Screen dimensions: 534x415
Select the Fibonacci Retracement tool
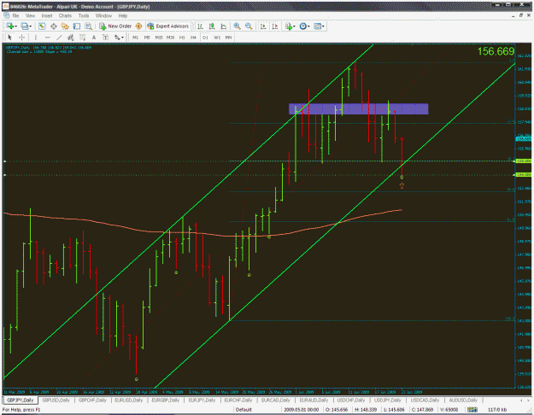click(x=82, y=38)
